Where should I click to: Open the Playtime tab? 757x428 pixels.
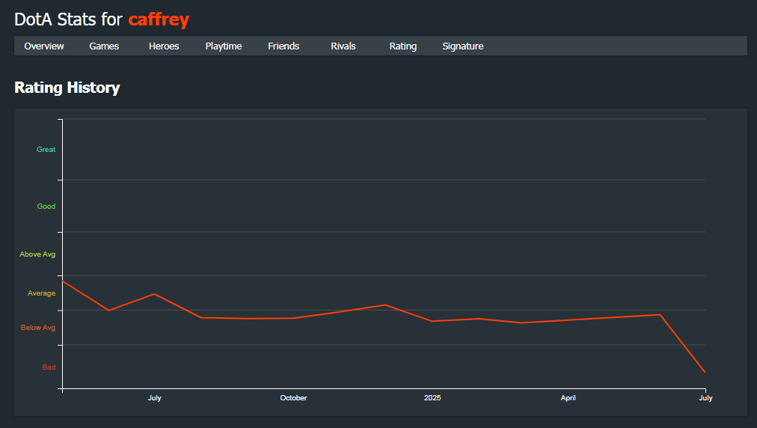pos(224,46)
